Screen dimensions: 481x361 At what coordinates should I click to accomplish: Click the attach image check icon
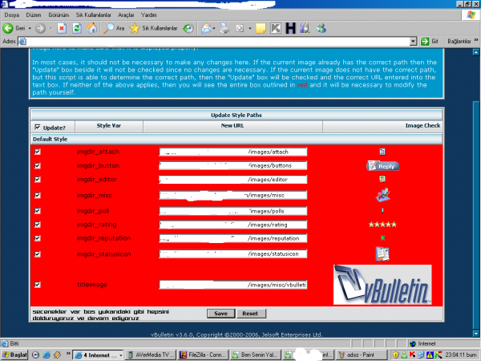382,152
